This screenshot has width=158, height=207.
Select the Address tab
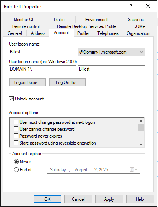pos(38,33)
